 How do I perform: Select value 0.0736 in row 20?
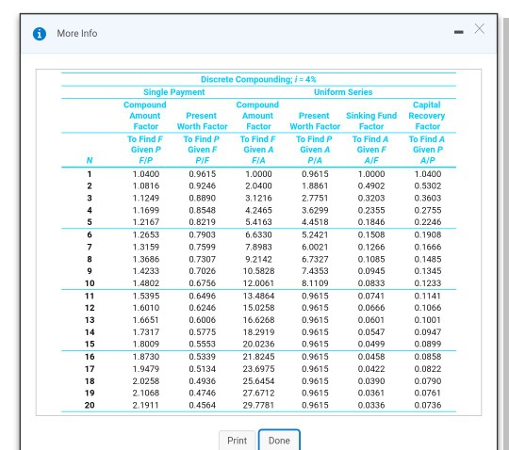428,405
